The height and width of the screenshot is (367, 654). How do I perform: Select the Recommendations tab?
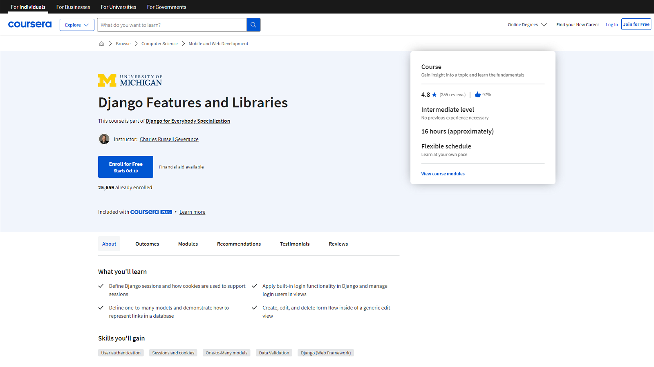pos(239,244)
